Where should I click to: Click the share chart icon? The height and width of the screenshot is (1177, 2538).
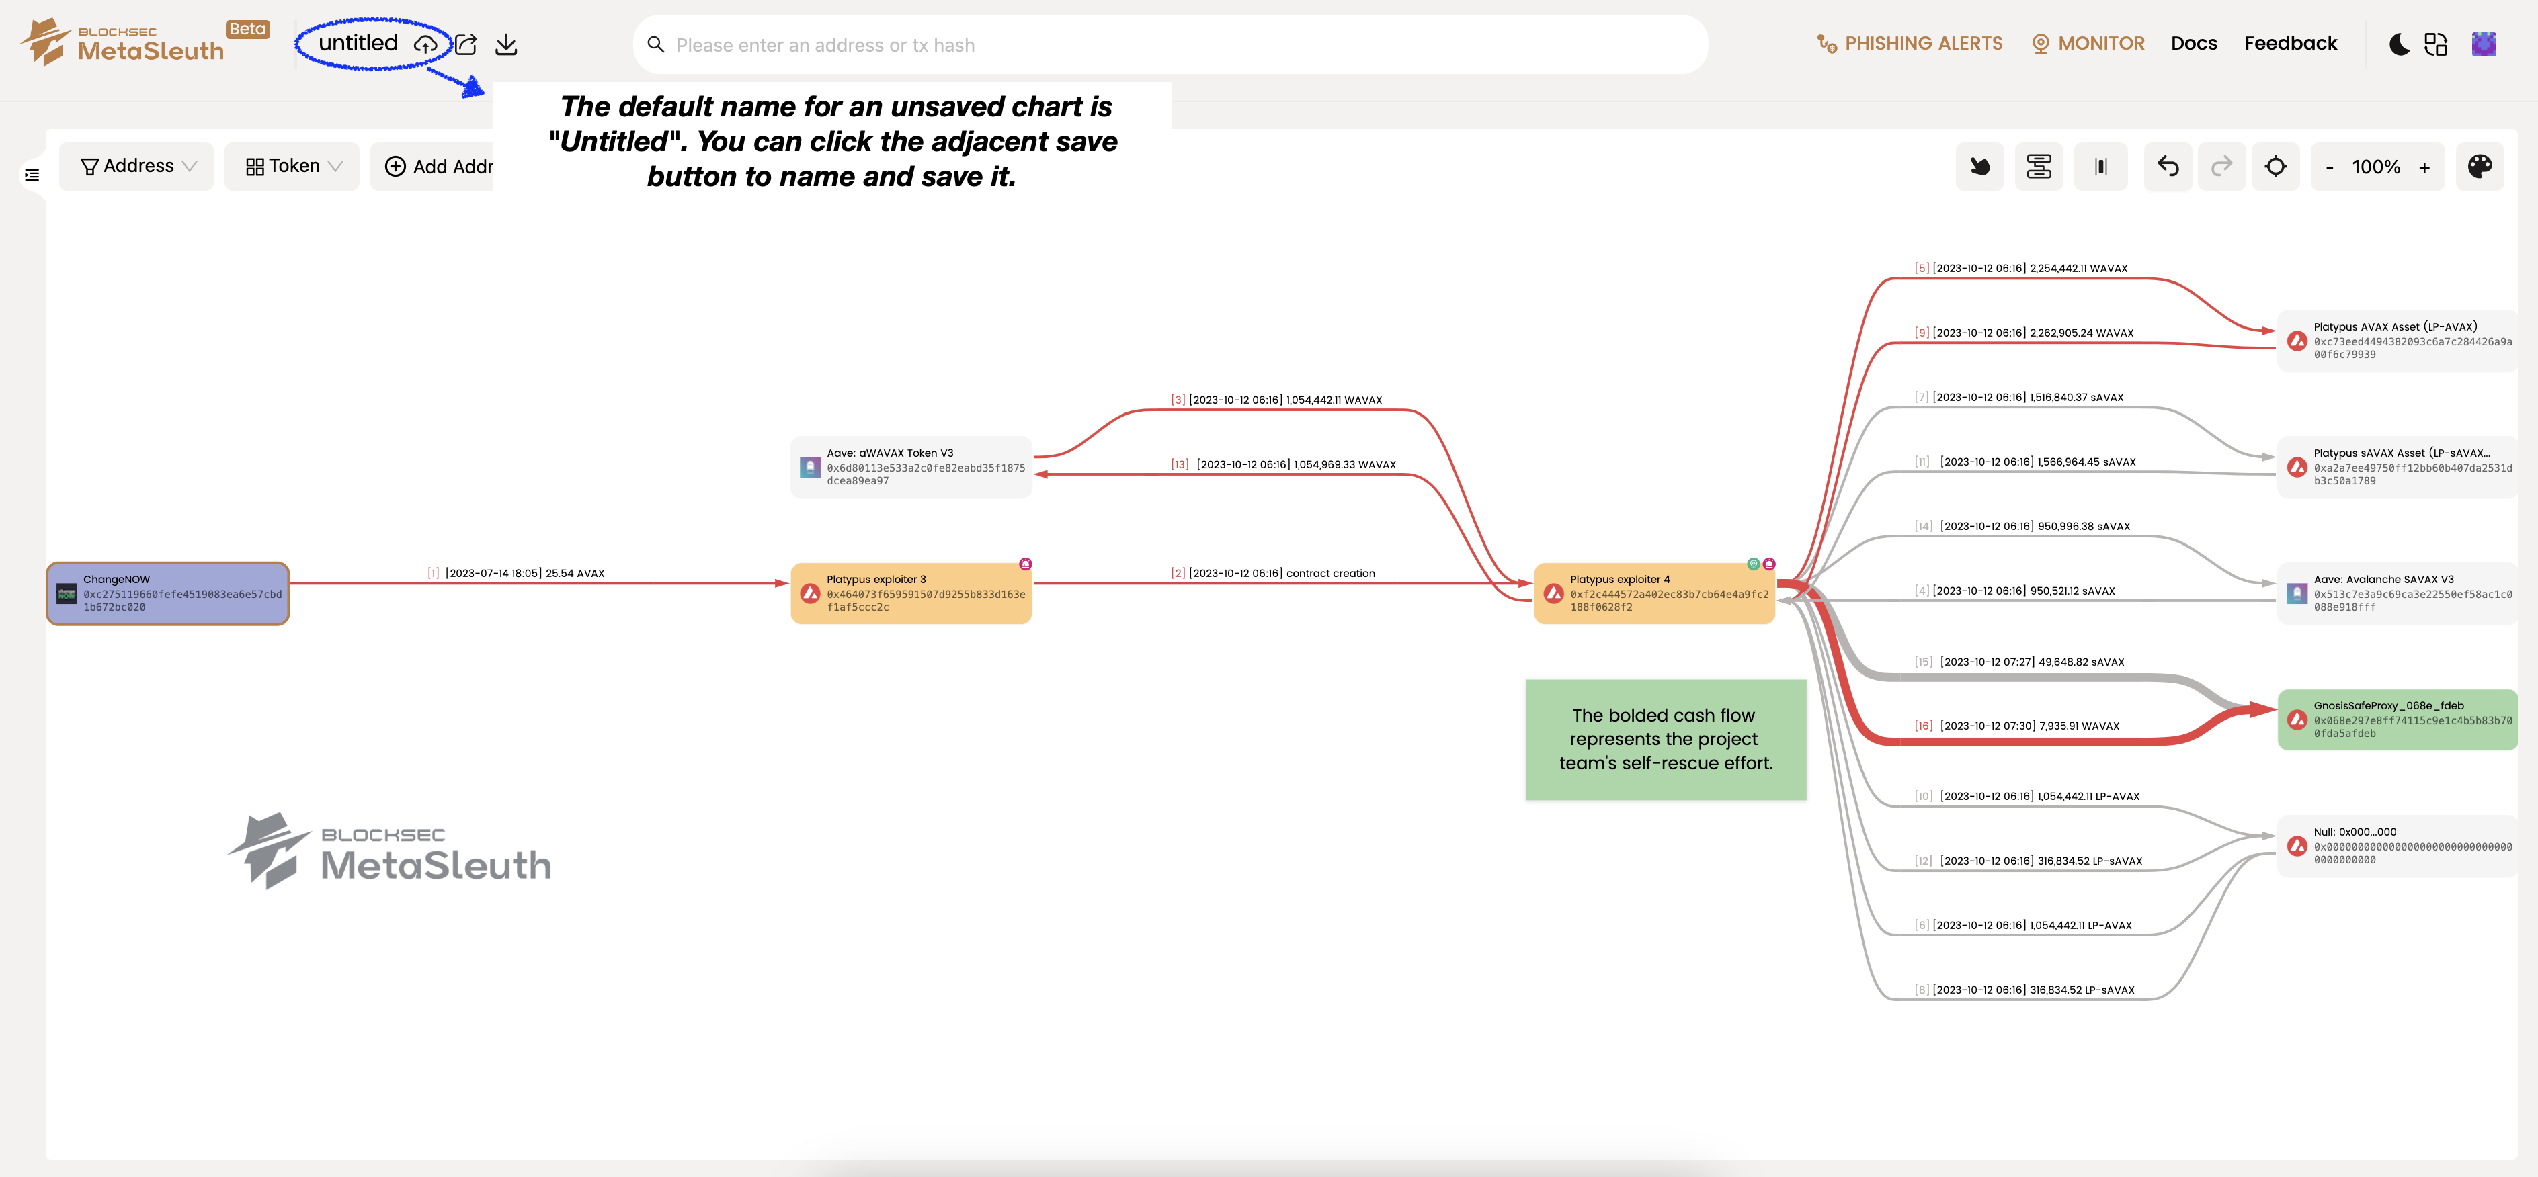pos(466,44)
